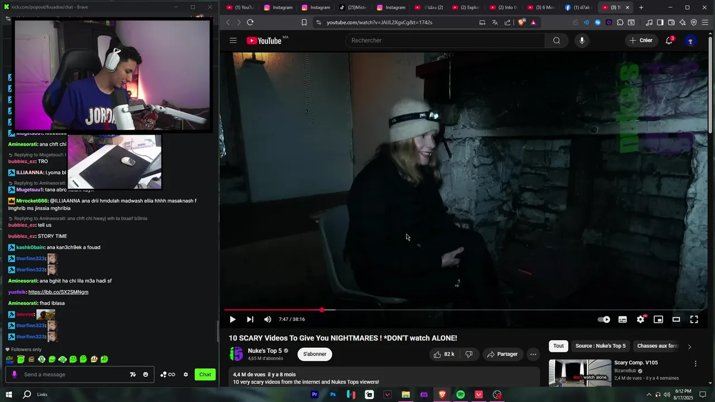Show hidden system tray icons
The width and height of the screenshot is (715, 402).
point(649,395)
